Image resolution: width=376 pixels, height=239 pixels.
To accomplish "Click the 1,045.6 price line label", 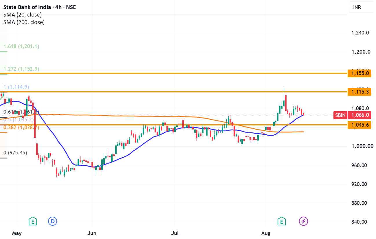I will [360, 125].
